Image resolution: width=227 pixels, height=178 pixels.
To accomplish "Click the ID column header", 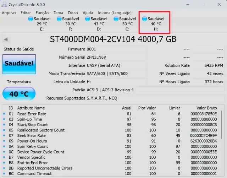I will pyautogui.click(x=11, y=108).
